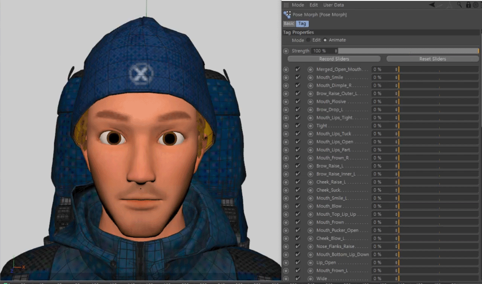Click the stepper arrows for Lip_Open value
Screen dimensions: 482x284
[396, 263]
